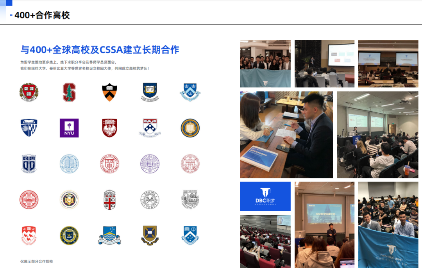View the bright classroom audience photo

click(x=377, y=135)
